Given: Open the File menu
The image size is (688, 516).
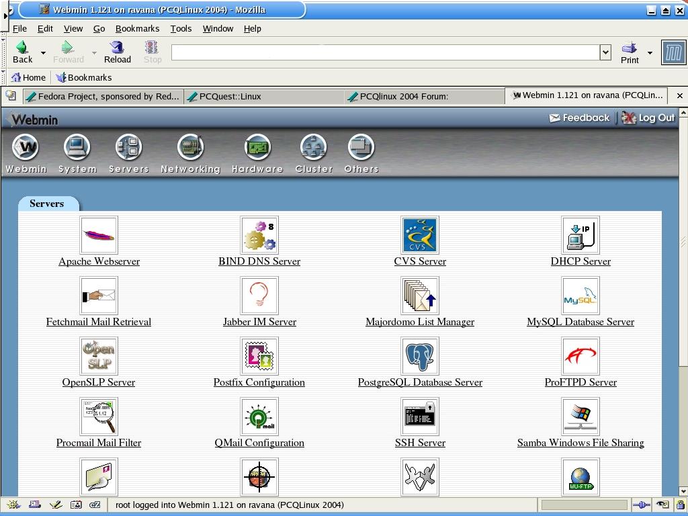Looking at the screenshot, I should coord(19,28).
